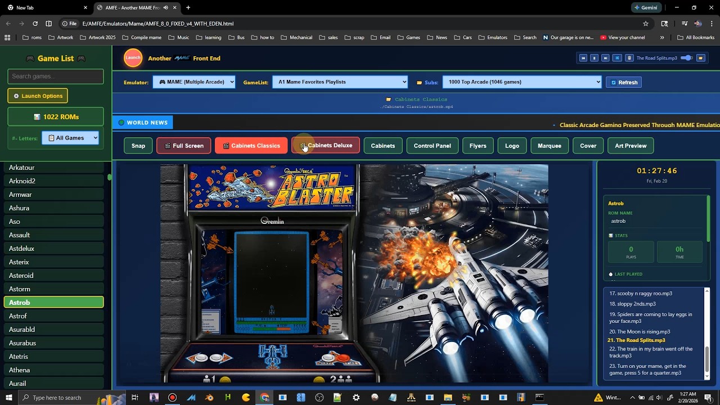Image resolution: width=720 pixels, height=405 pixels.
Task: Click the trash icon in music player
Action: coord(629,58)
